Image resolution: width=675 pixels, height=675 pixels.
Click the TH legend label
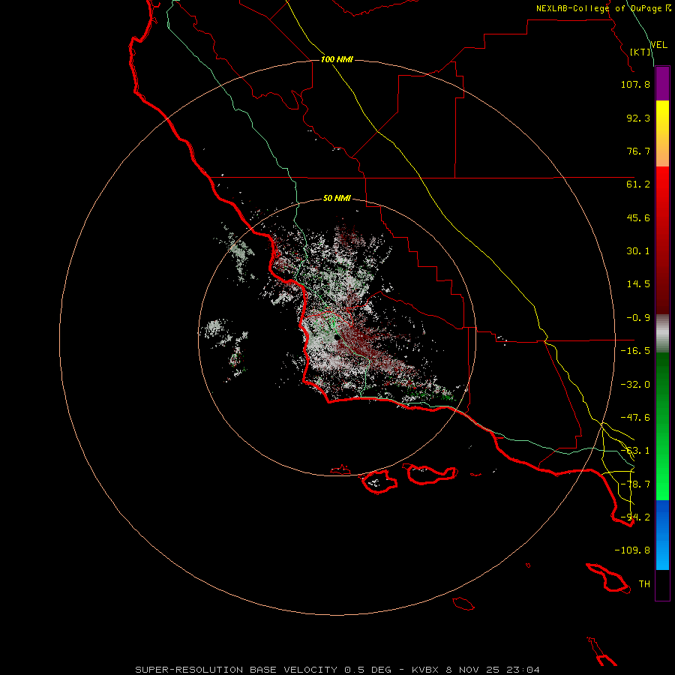(x=644, y=584)
